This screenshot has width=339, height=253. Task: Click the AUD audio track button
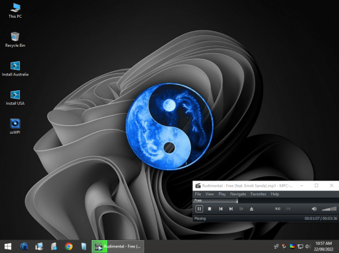pyautogui.click(x=278, y=209)
